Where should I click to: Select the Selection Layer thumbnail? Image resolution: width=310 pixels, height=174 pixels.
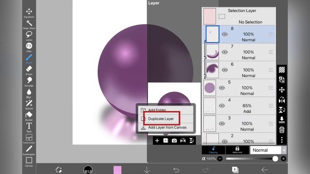click(x=210, y=16)
